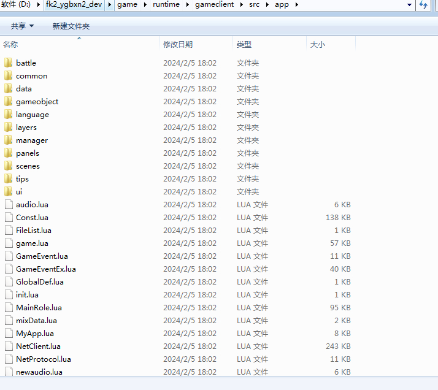This screenshot has height=390, width=438.
Task: Select the scenes folder icon
Action: click(8, 166)
